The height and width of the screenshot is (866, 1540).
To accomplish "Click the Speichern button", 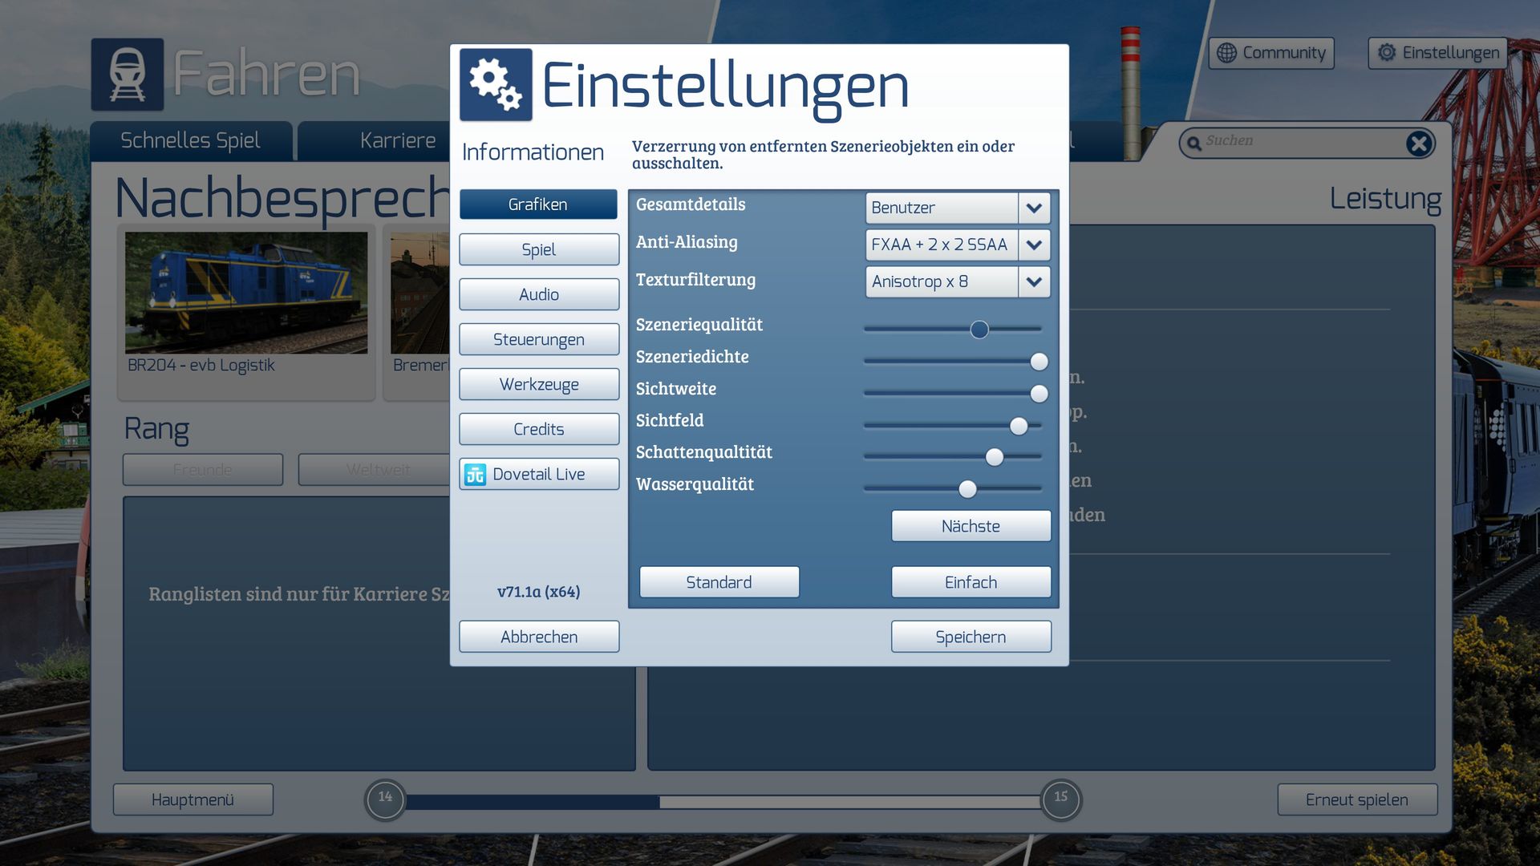I will point(971,637).
